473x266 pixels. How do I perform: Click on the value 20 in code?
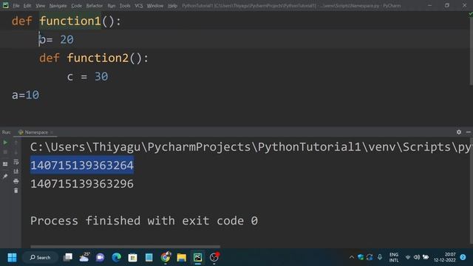click(x=67, y=39)
